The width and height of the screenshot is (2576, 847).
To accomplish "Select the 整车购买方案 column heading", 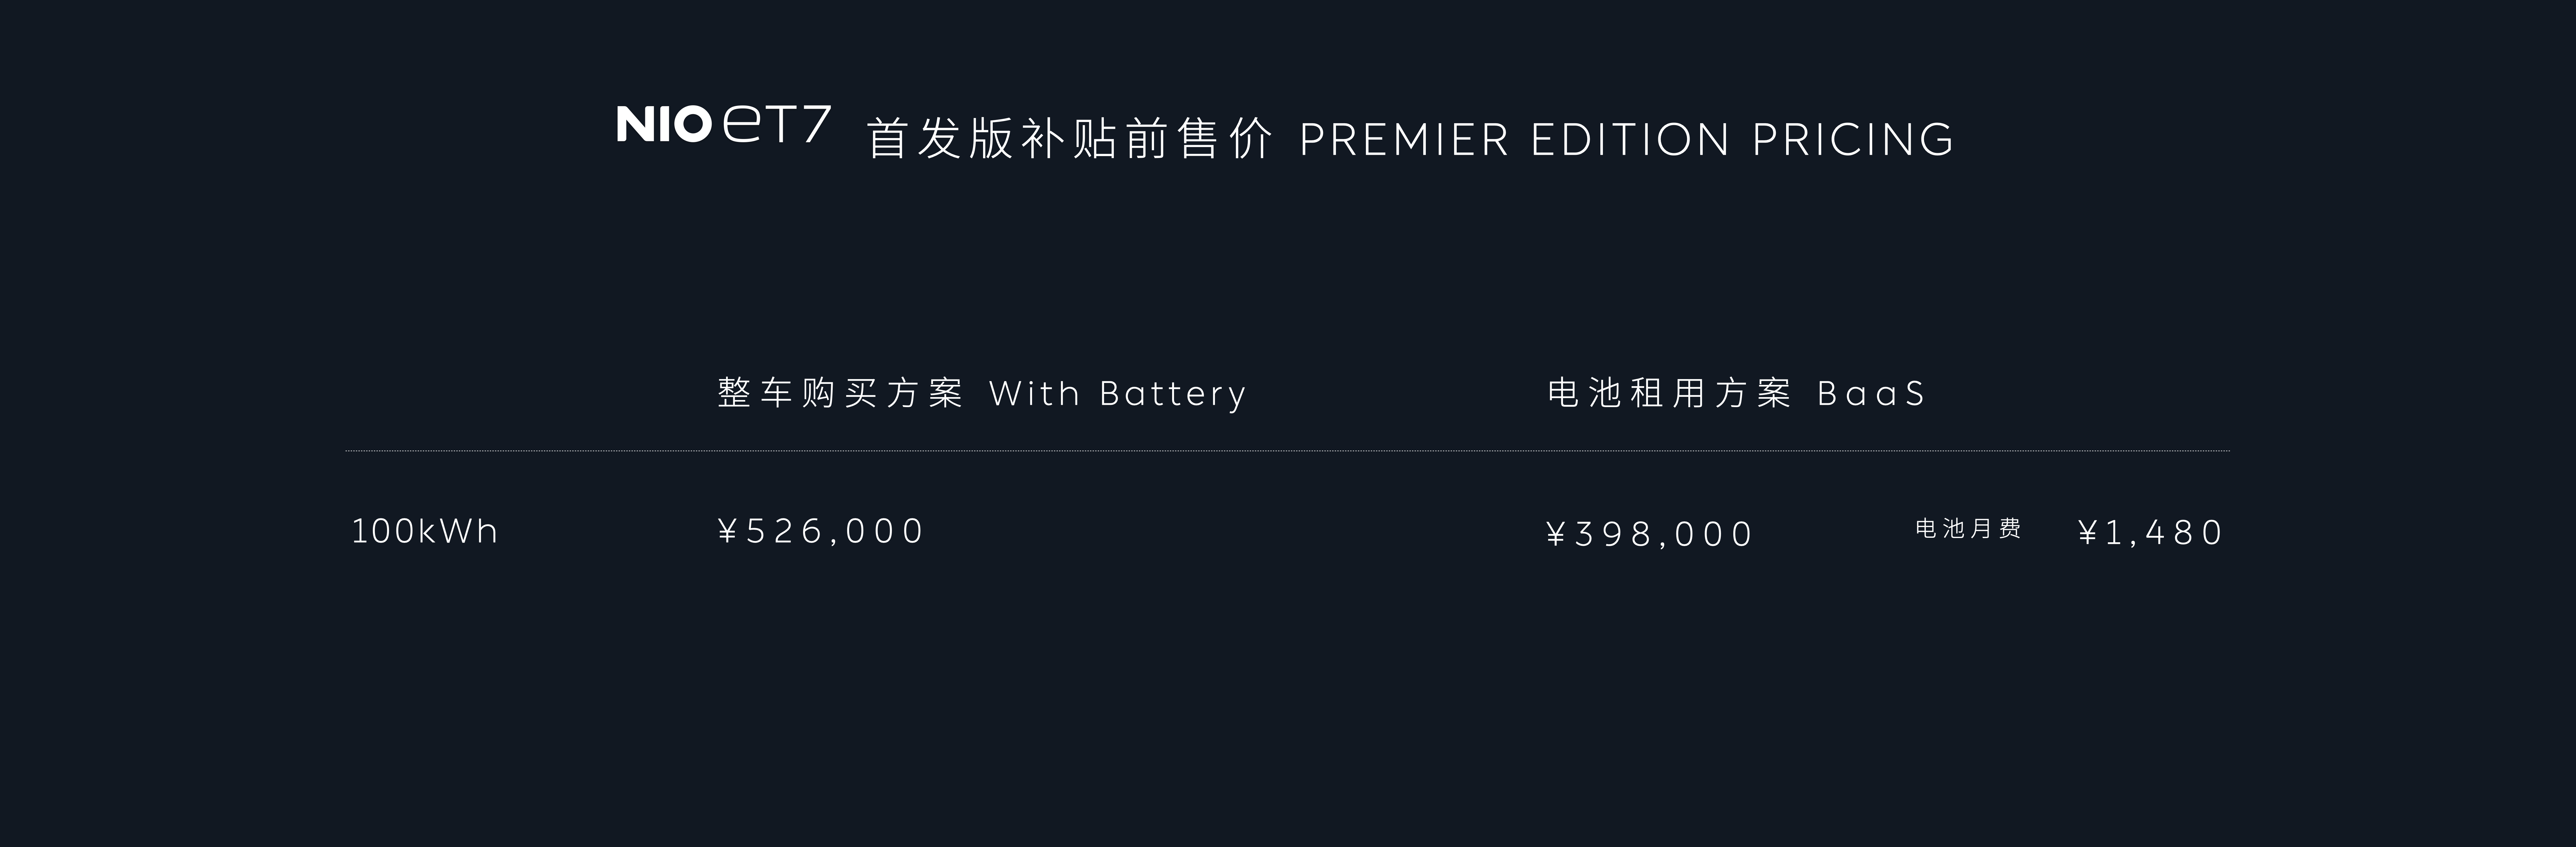I will point(840,394).
